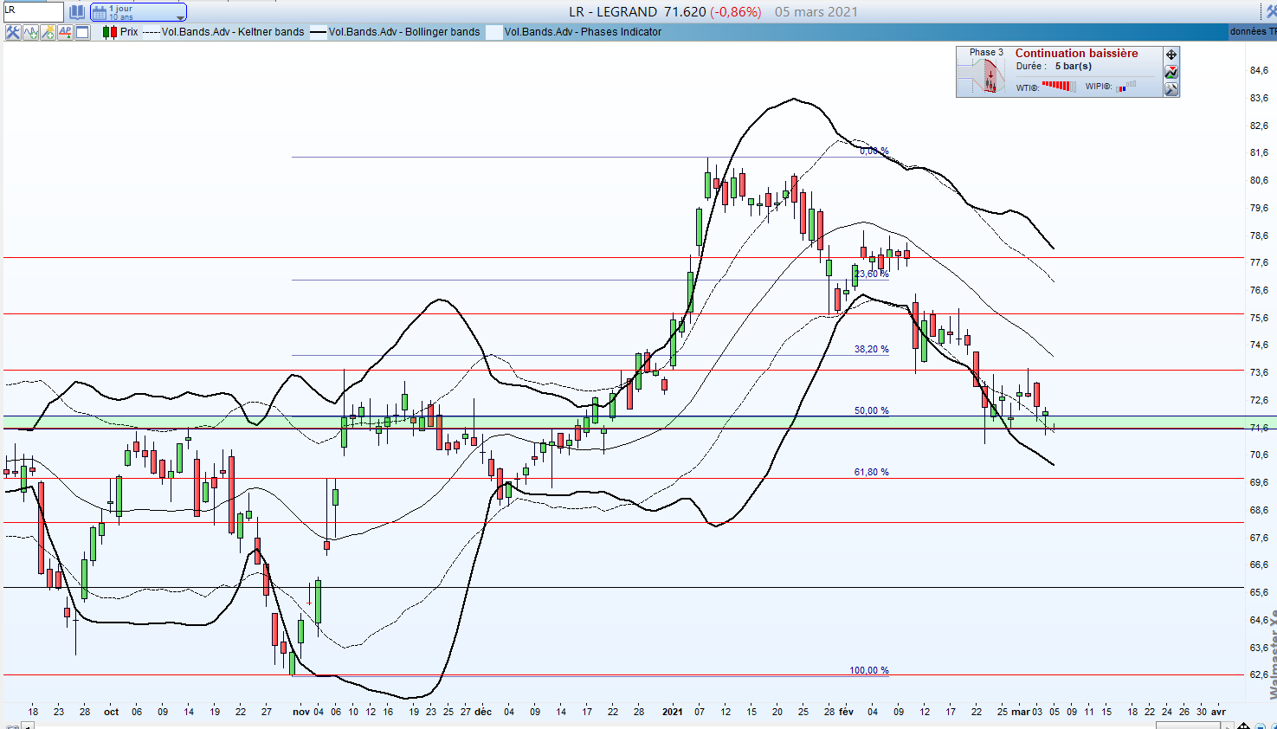
Task: Click the Prix candlestick legend icon
Action: [109, 32]
